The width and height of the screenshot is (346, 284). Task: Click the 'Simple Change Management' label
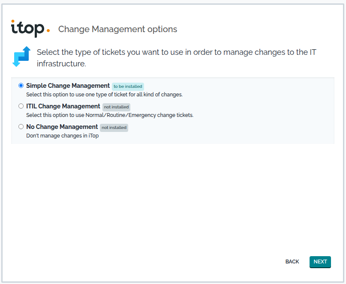click(x=68, y=86)
